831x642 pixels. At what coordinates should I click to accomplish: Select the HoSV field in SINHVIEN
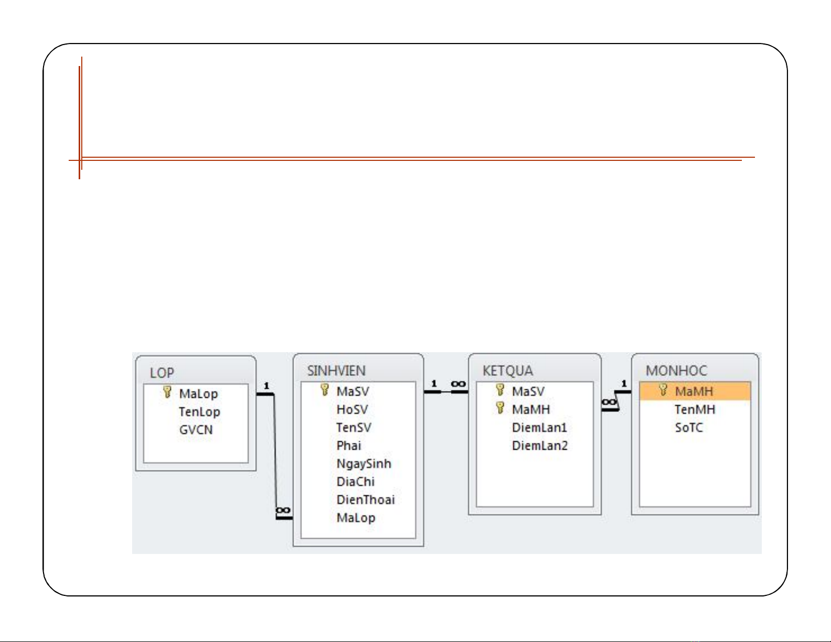(x=352, y=410)
